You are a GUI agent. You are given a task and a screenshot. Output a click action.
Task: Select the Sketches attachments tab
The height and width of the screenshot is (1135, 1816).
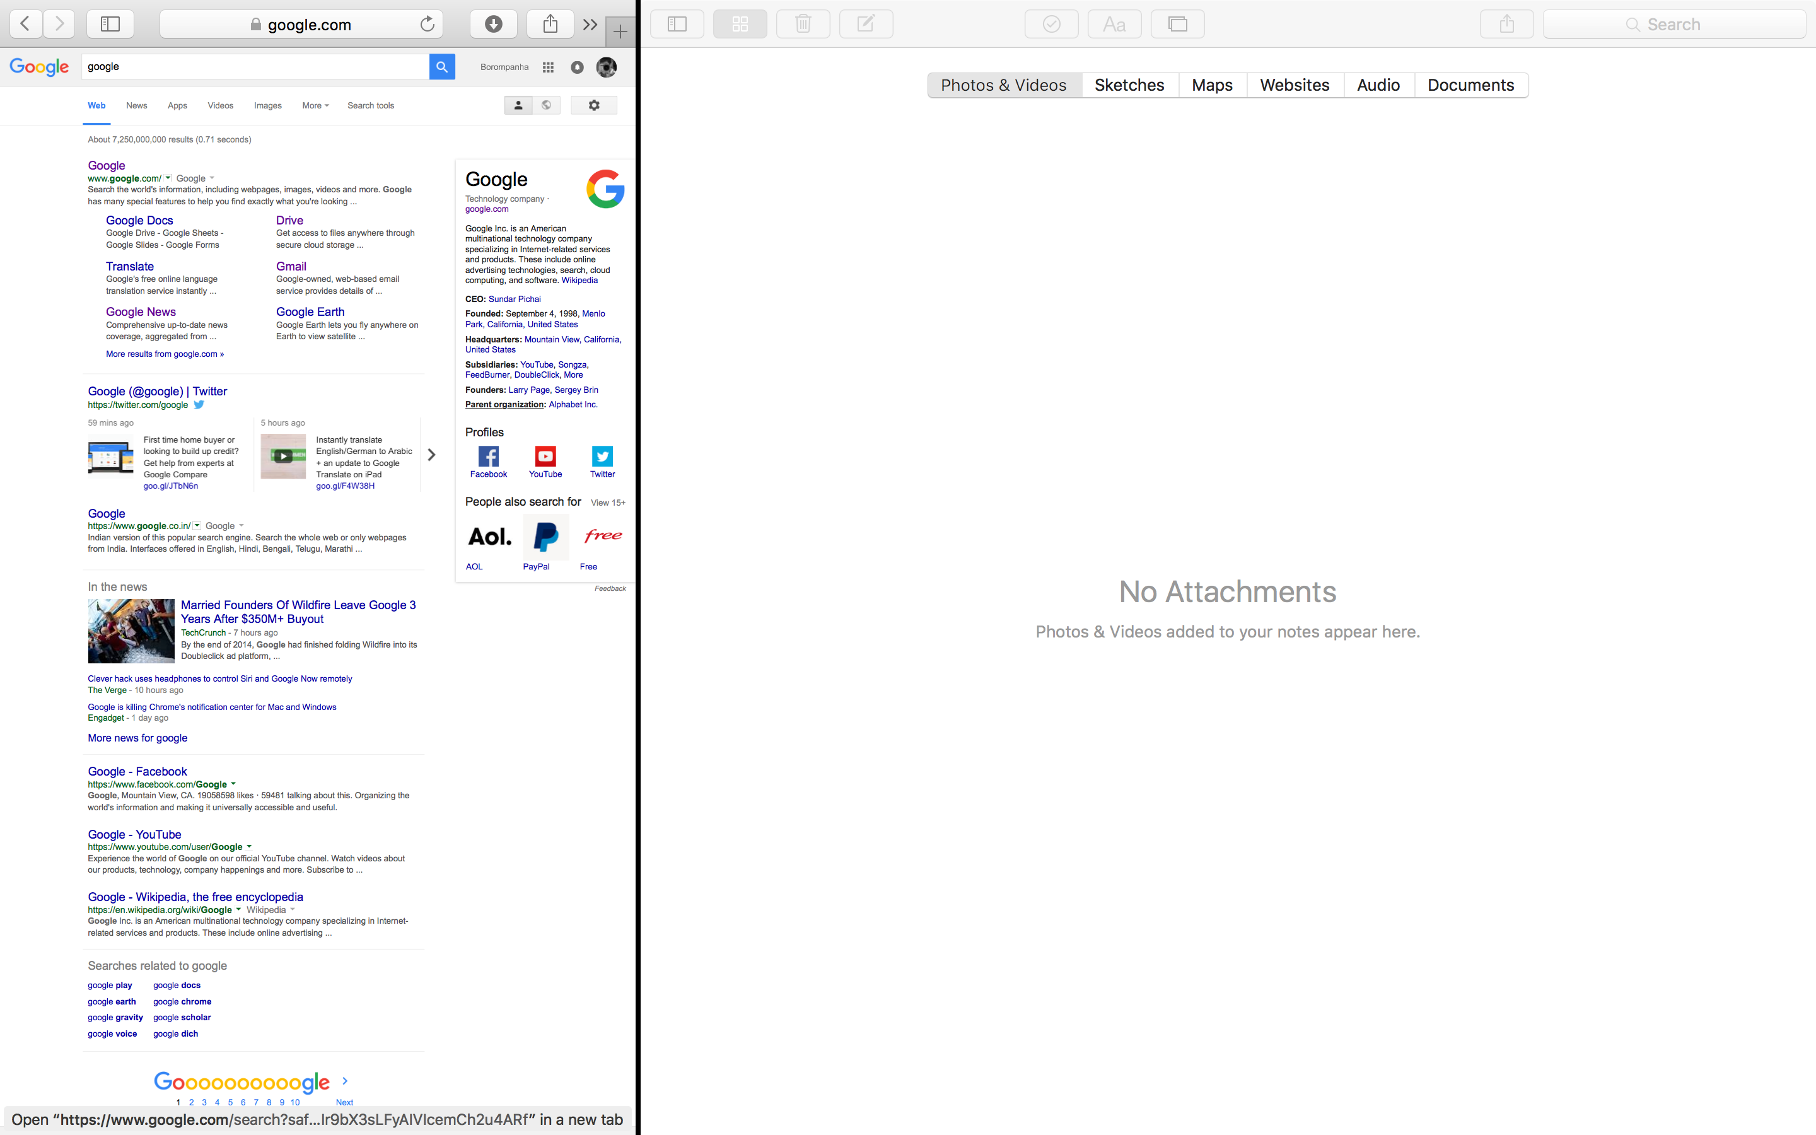1129,85
